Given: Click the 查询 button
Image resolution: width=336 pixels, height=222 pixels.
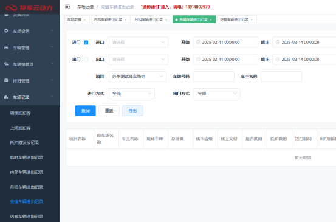Looking at the screenshot, I should click(86, 111).
